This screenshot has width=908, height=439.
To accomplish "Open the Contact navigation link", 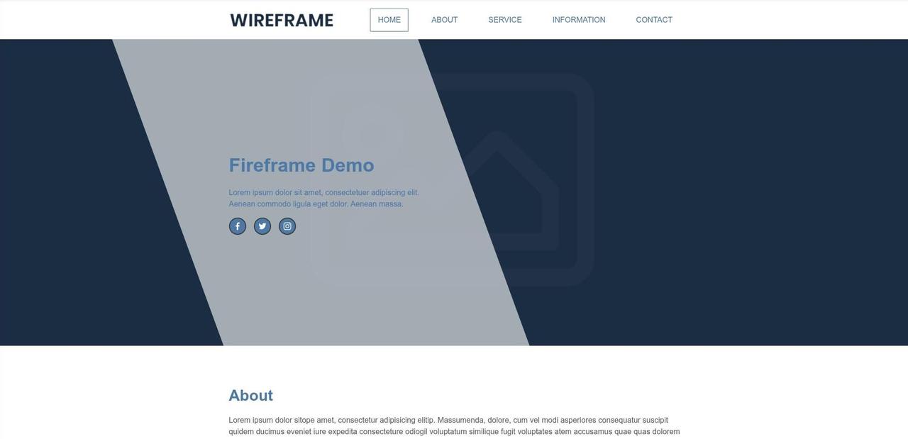I will (654, 20).
